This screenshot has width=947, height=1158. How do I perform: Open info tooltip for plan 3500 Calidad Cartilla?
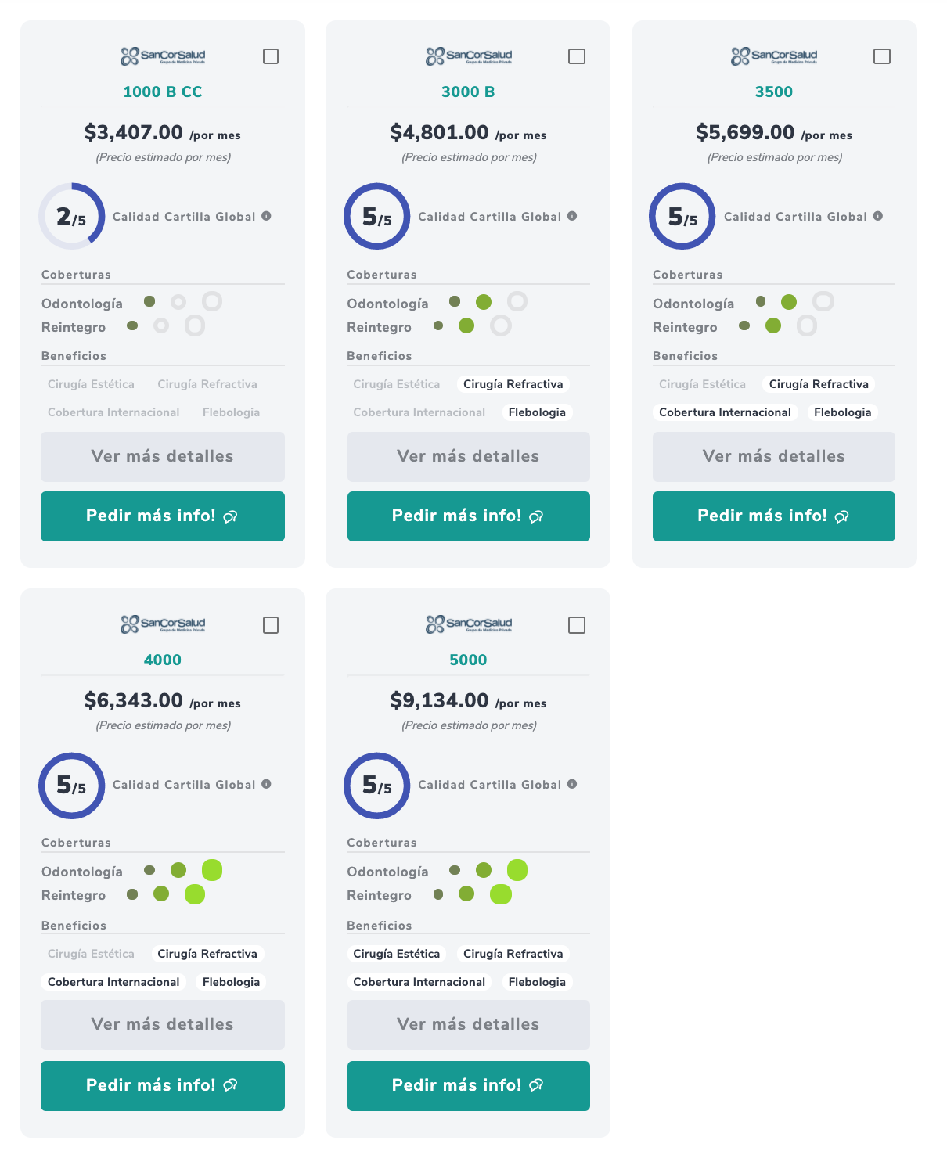pos(878,216)
